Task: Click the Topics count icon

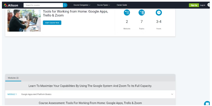Action: pos(142,12)
